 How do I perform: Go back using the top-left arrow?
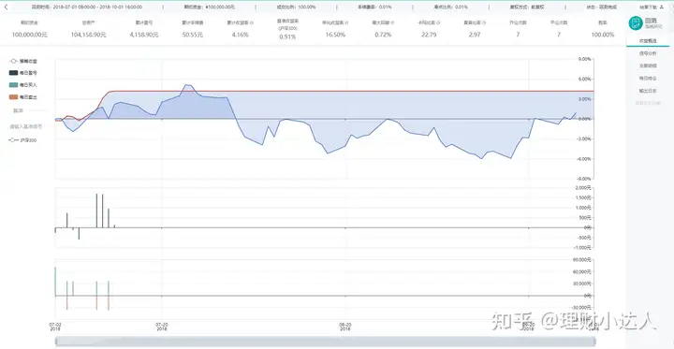point(6,7)
